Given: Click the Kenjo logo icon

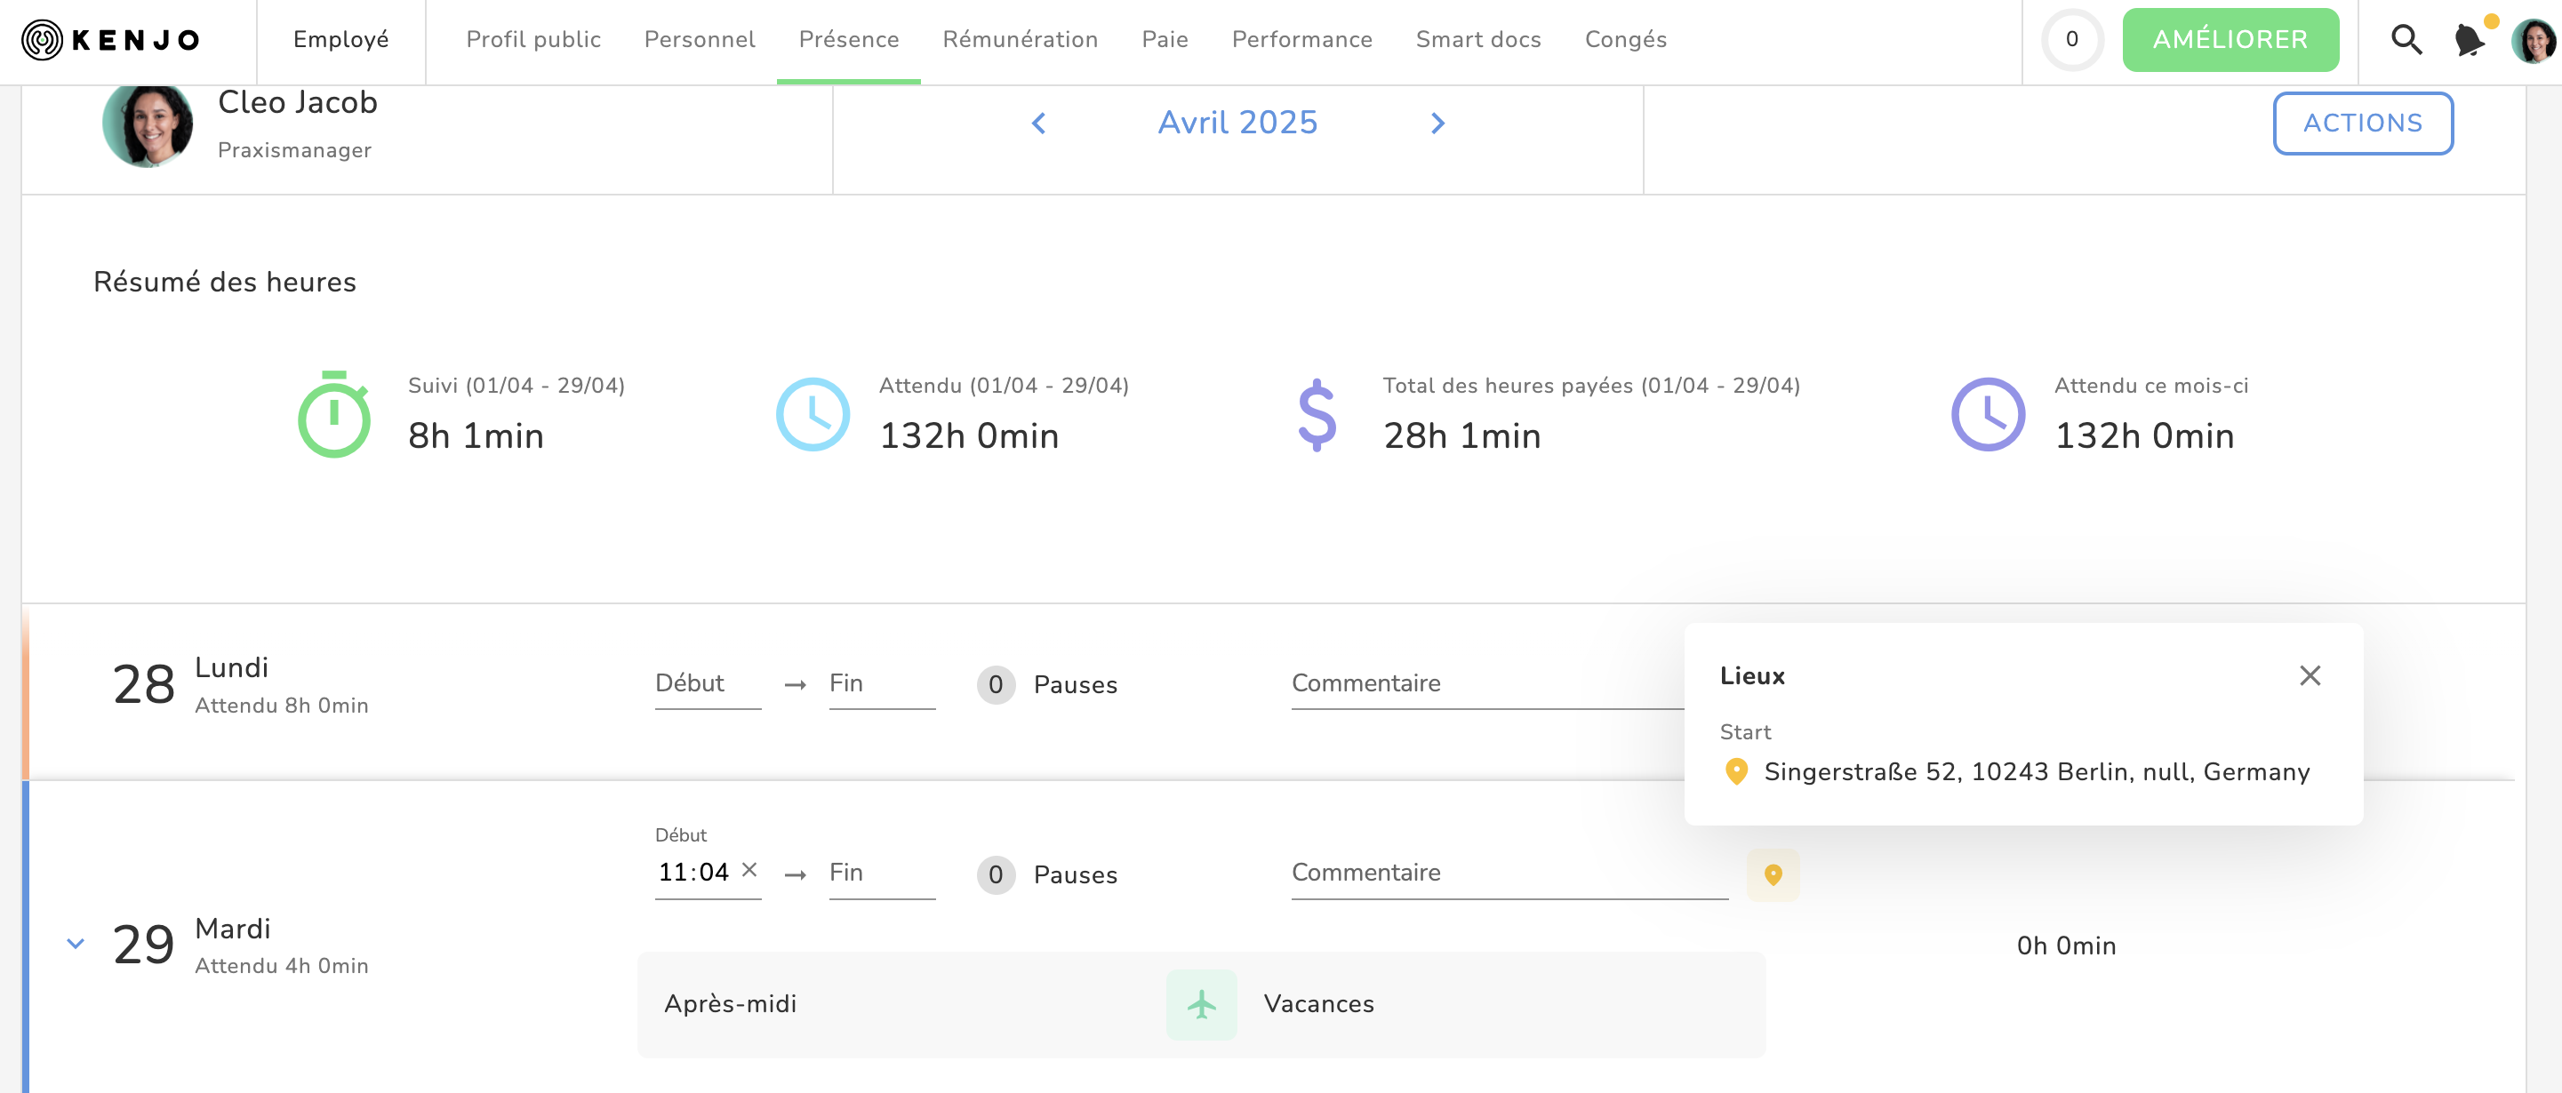Looking at the screenshot, I should tap(42, 40).
